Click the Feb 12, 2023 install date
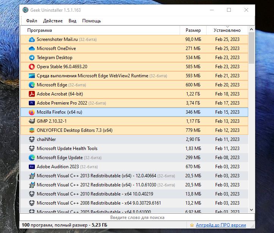Viewport: 274px width, 233px height. tap(227, 130)
